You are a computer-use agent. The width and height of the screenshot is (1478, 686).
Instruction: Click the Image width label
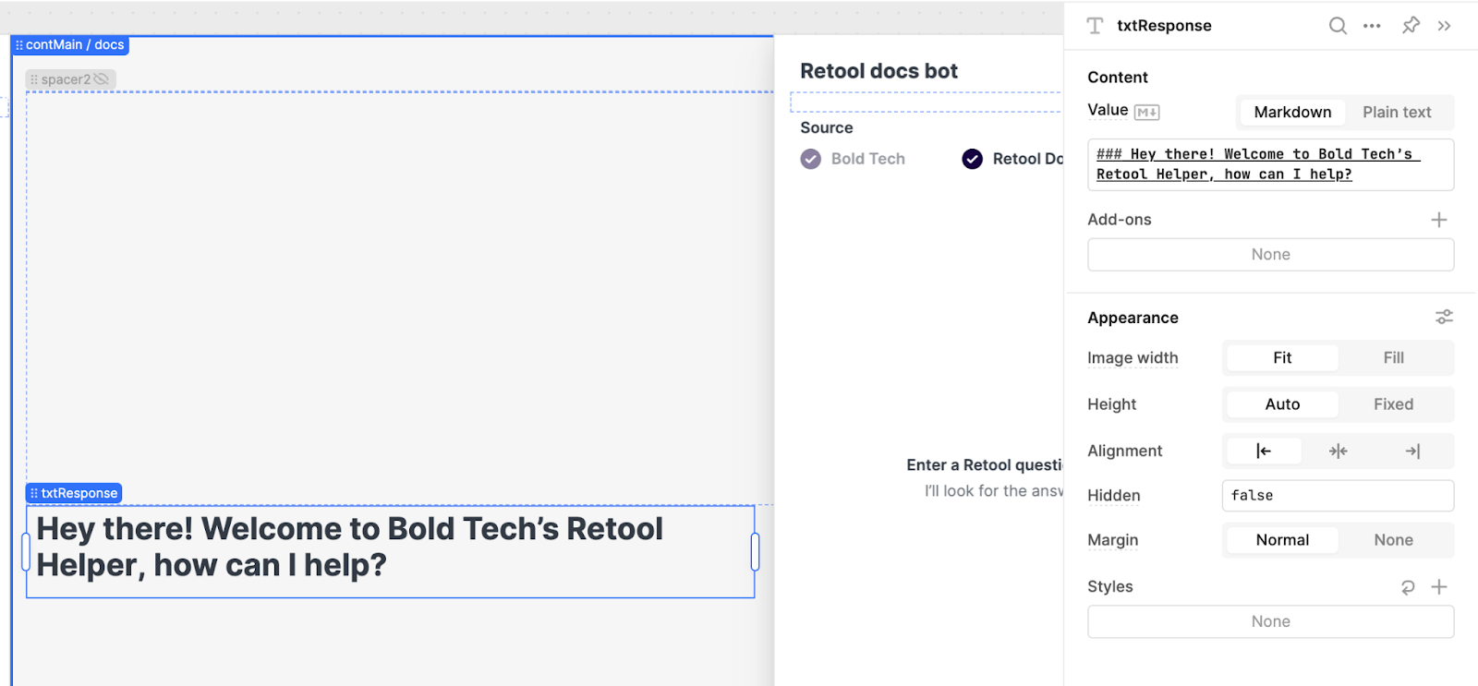1133,358
